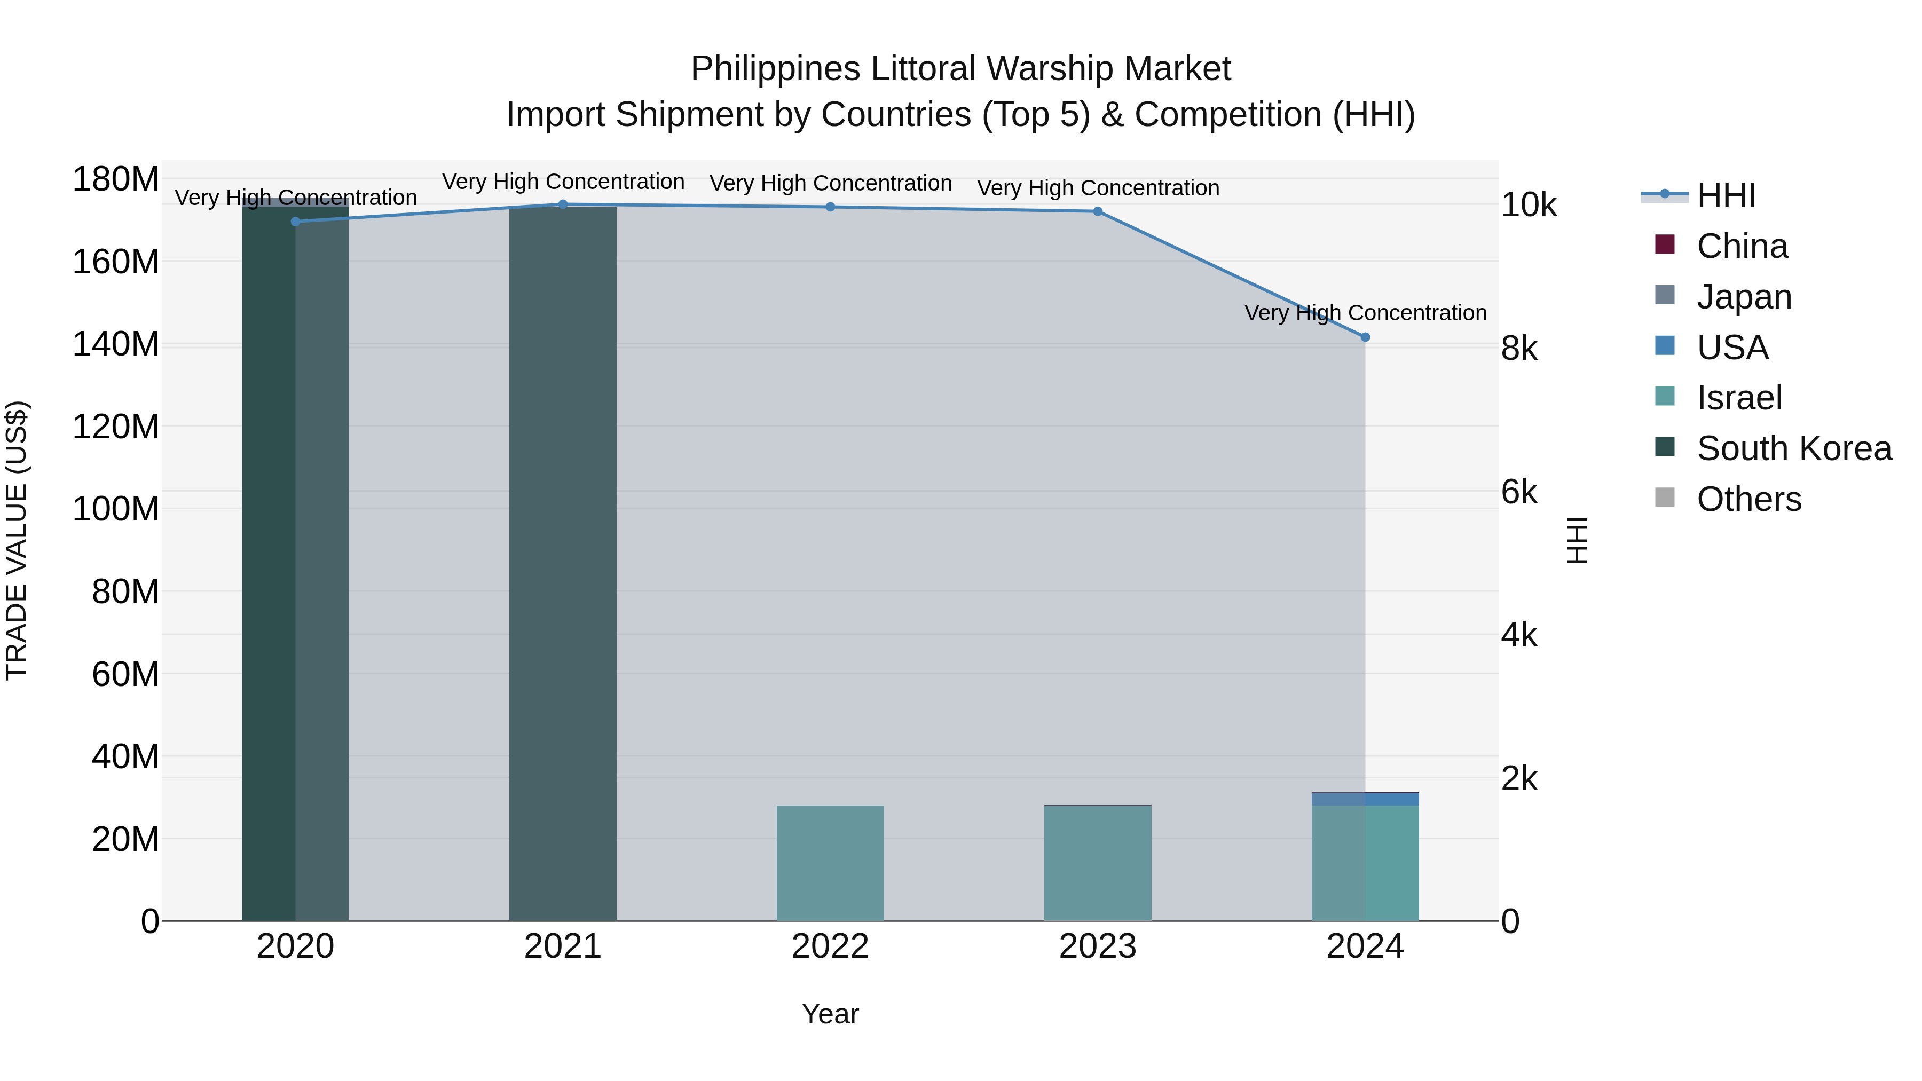The width and height of the screenshot is (1922, 1081).
Task: Click the 2023 Israel bar
Action: click(x=1098, y=863)
